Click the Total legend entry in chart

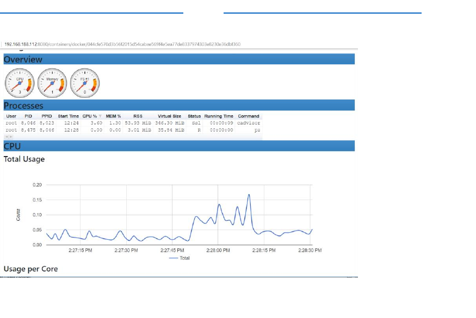(179, 258)
